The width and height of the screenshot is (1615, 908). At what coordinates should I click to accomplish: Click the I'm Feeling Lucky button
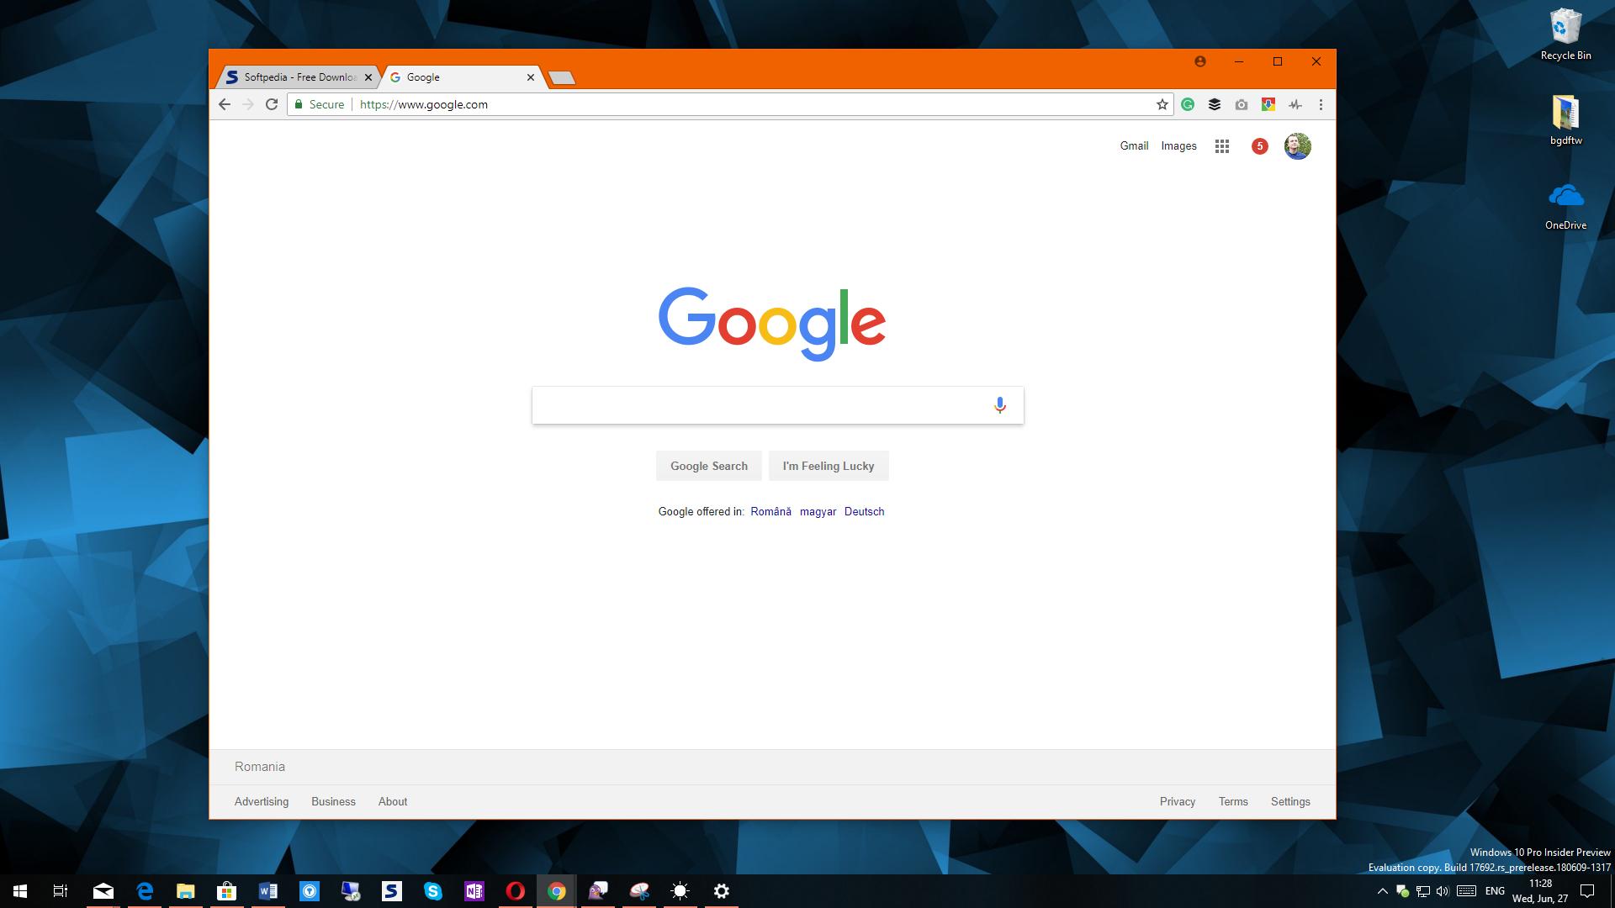tap(829, 466)
